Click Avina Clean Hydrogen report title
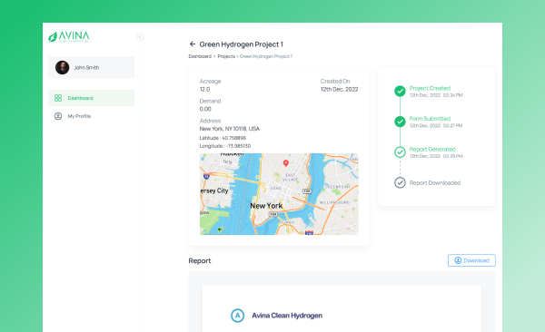This screenshot has width=545, height=332. [287, 316]
